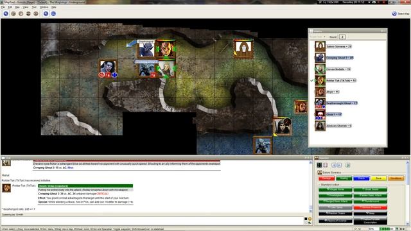The height and width of the screenshot is (231, 411).
Task: Click the blue Check button
Action: (x=361, y=178)
